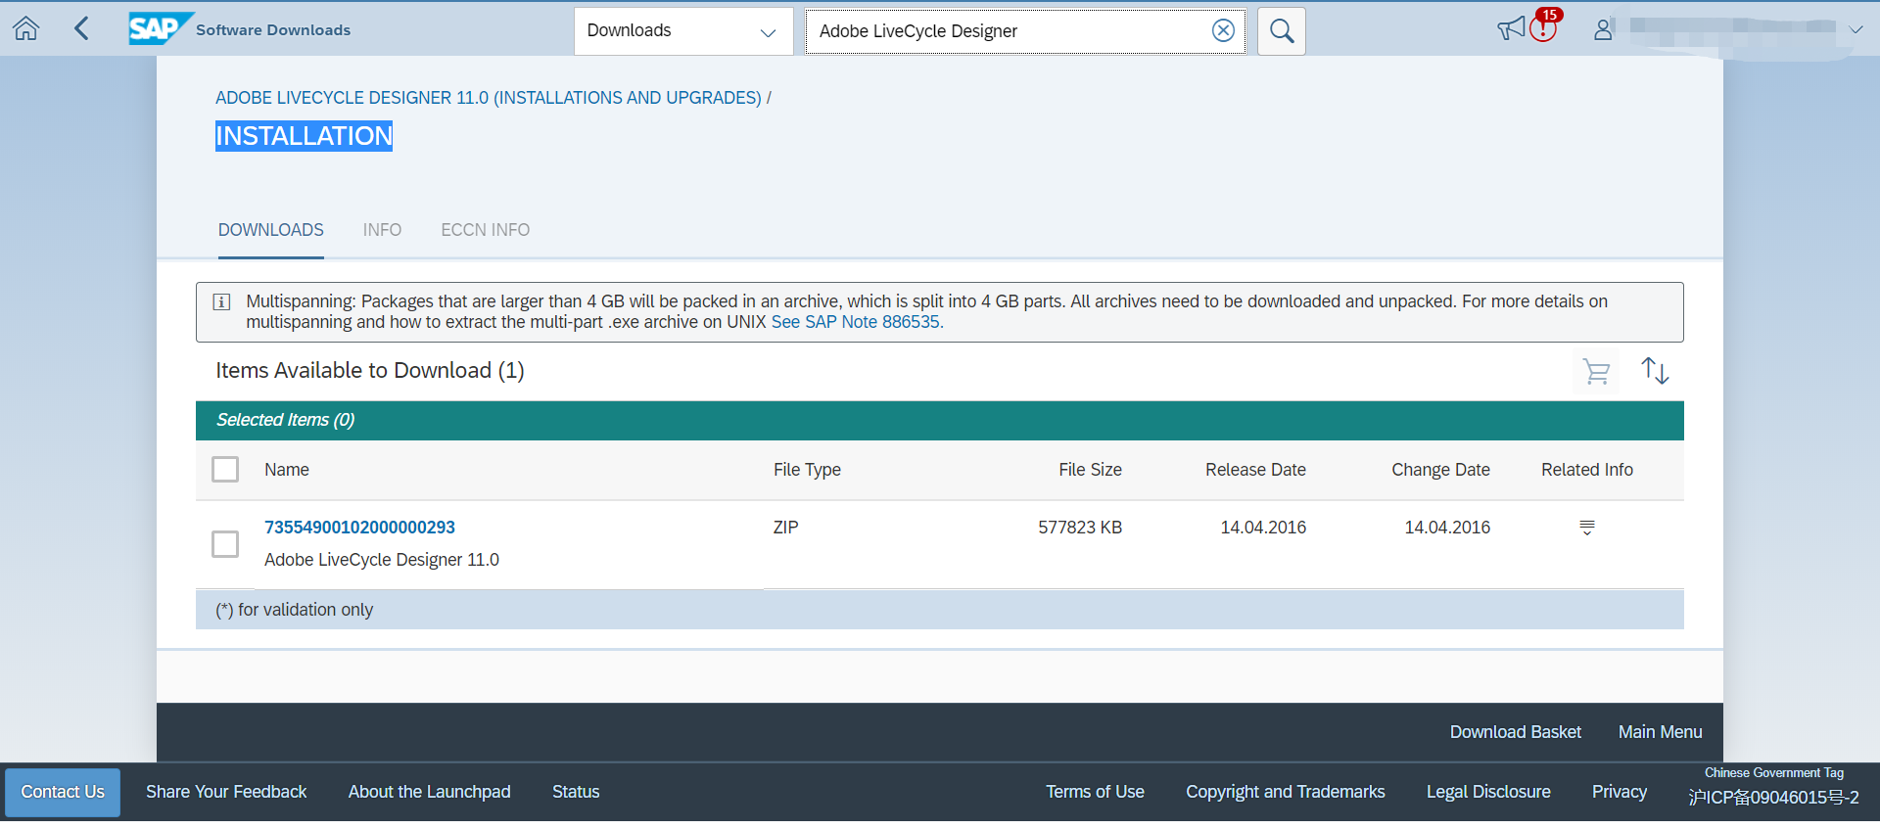Open the Downloads category dropdown
The height and width of the screenshot is (829, 1880).
pyautogui.click(x=683, y=31)
